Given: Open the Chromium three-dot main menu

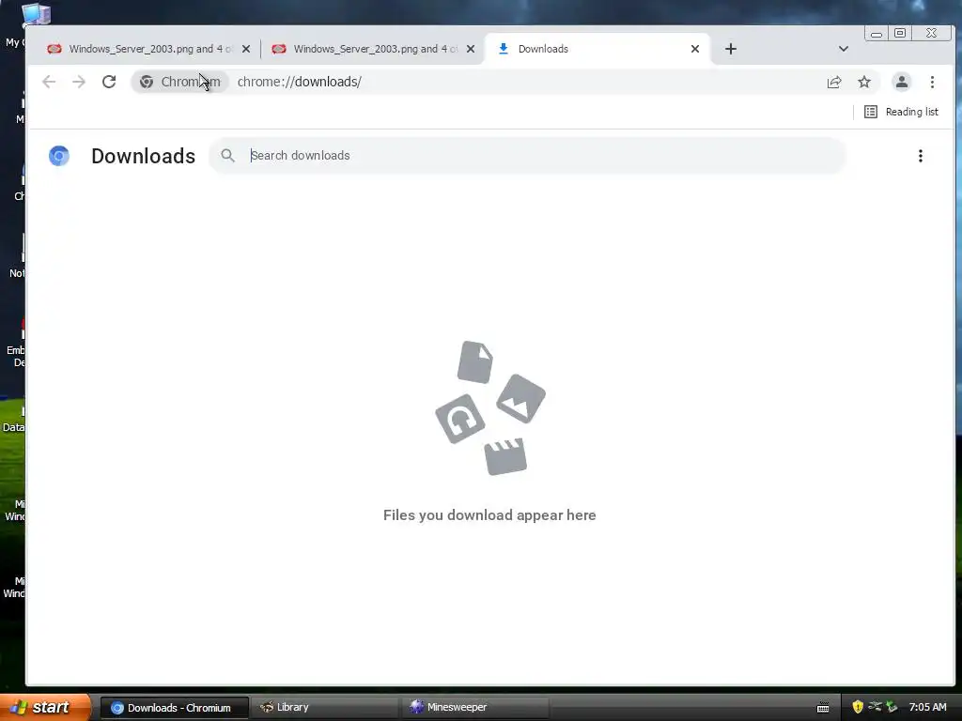Looking at the screenshot, I should click(x=932, y=82).
